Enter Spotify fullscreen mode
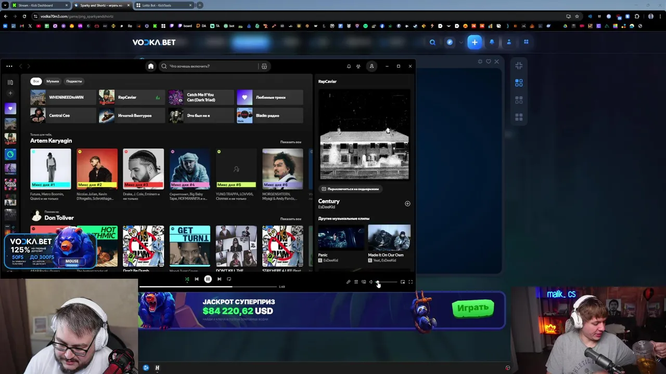 click(x=411, y=282)
